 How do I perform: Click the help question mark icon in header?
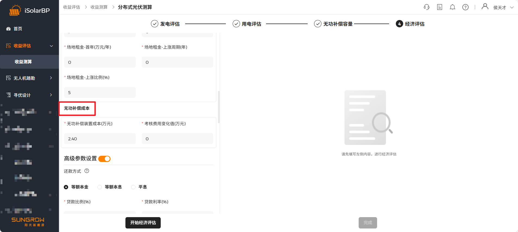465,7
